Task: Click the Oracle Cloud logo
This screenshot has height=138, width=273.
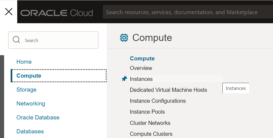Action: click(57, 13)
